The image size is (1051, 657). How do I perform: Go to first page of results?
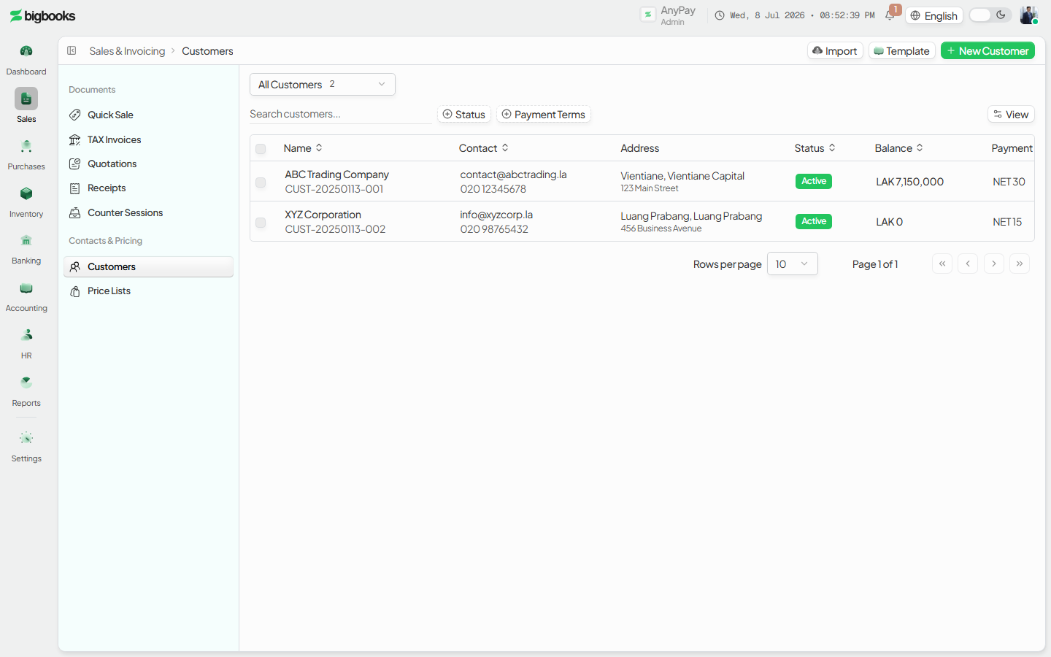pyautogui.click(x=942, y=264)
